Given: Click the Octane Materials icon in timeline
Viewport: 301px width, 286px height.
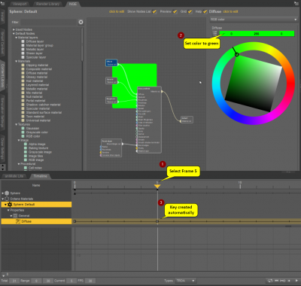Looking at the screenshot, I should click(x=7, y=199).
